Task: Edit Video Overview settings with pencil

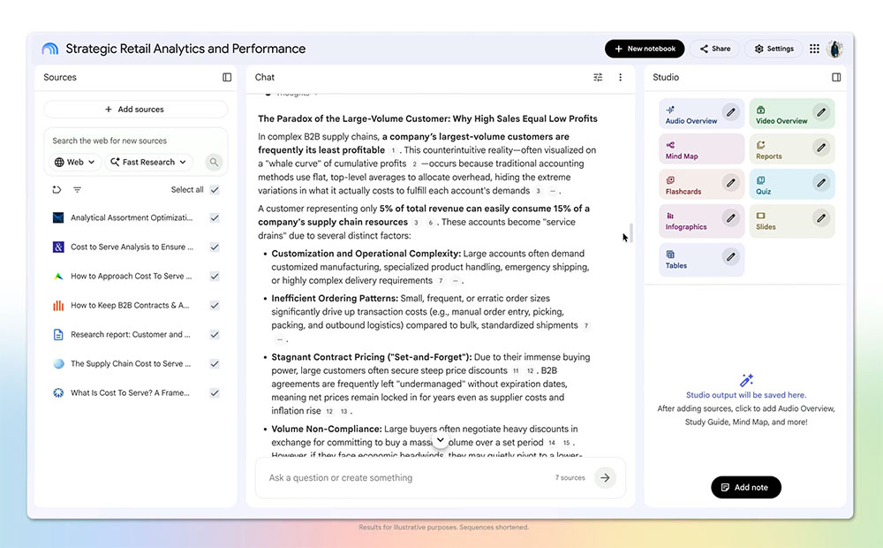Action: click(x=821, y=112)
